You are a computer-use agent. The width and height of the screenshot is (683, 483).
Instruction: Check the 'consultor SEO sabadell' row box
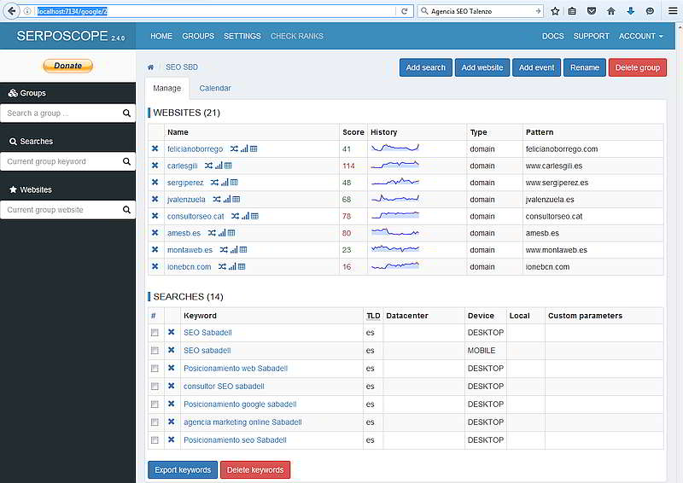click(155, 387)
